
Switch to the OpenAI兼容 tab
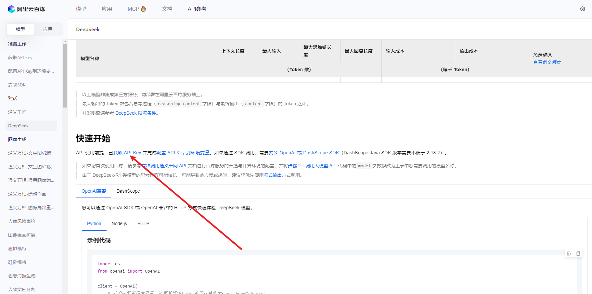94,191
